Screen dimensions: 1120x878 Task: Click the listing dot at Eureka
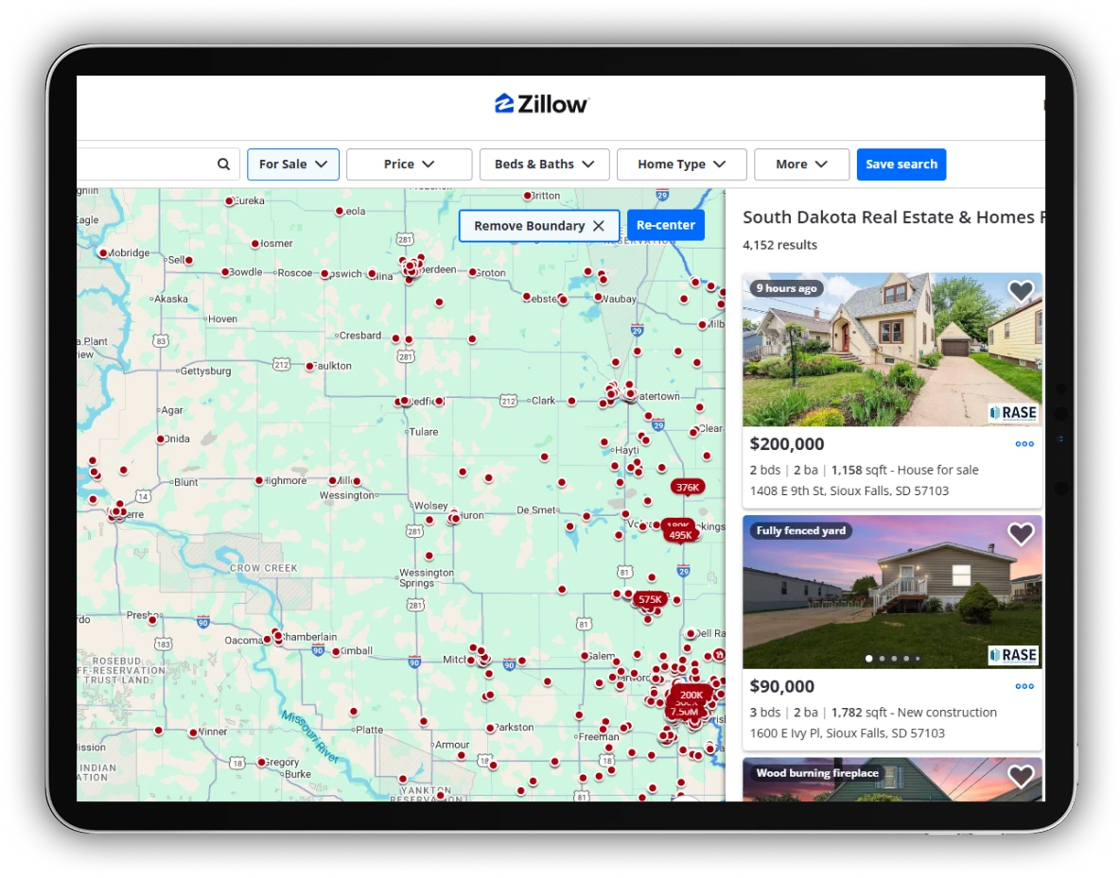tap(229, 201)
